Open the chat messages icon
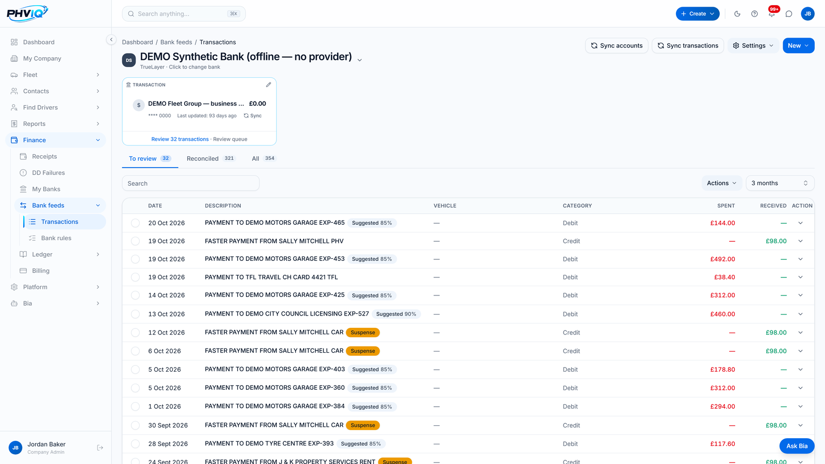The width and height of the screenshot is (825, 464). click(789, 14)
